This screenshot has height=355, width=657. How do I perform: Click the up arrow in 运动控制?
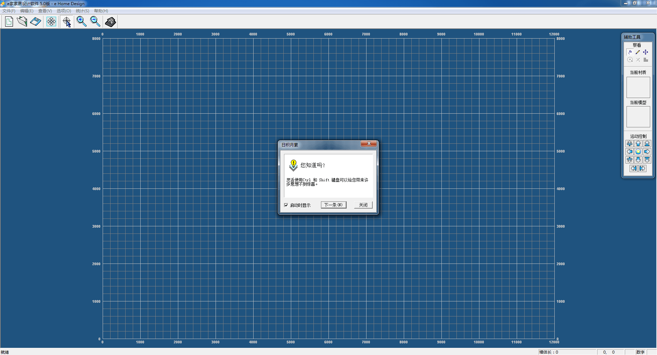pos(638,144)
